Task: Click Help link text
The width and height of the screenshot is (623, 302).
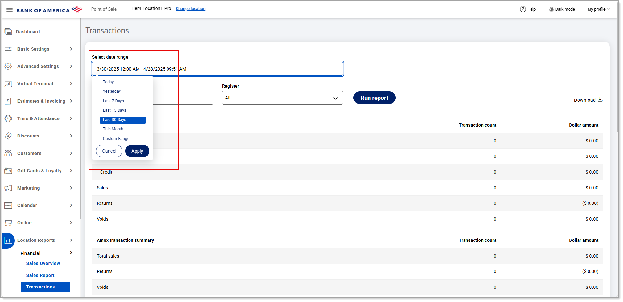Action: 532,9
